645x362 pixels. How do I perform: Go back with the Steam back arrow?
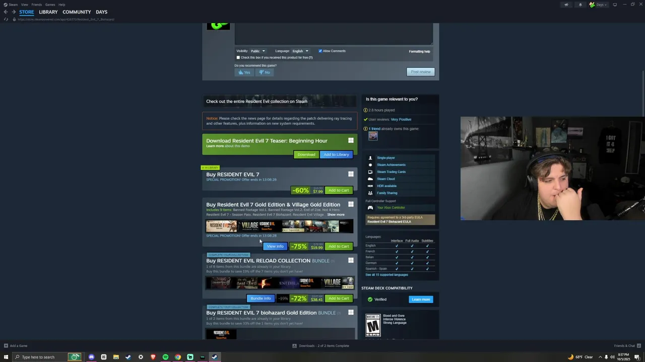[6, 12]
